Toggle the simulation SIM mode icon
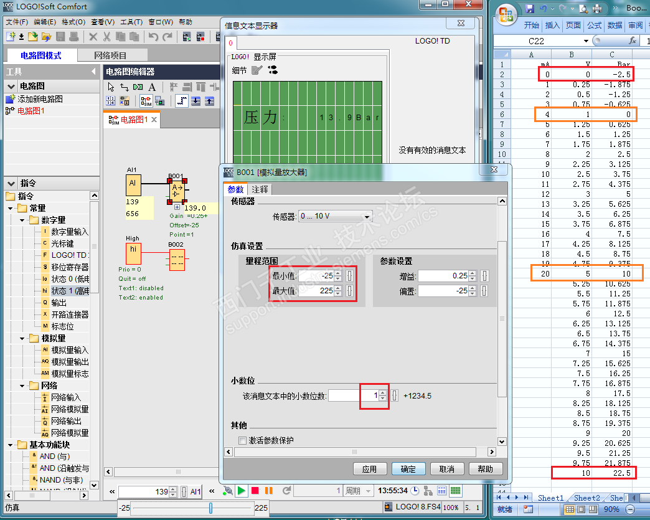 click(146, 101)
